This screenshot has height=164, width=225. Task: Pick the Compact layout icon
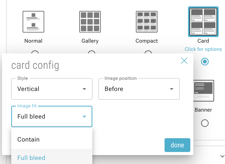[147, 22]
